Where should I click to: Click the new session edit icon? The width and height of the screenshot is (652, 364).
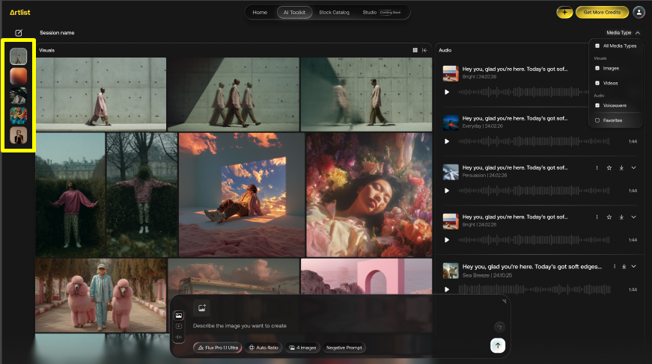pyautogui.click(x=19, y=33)
